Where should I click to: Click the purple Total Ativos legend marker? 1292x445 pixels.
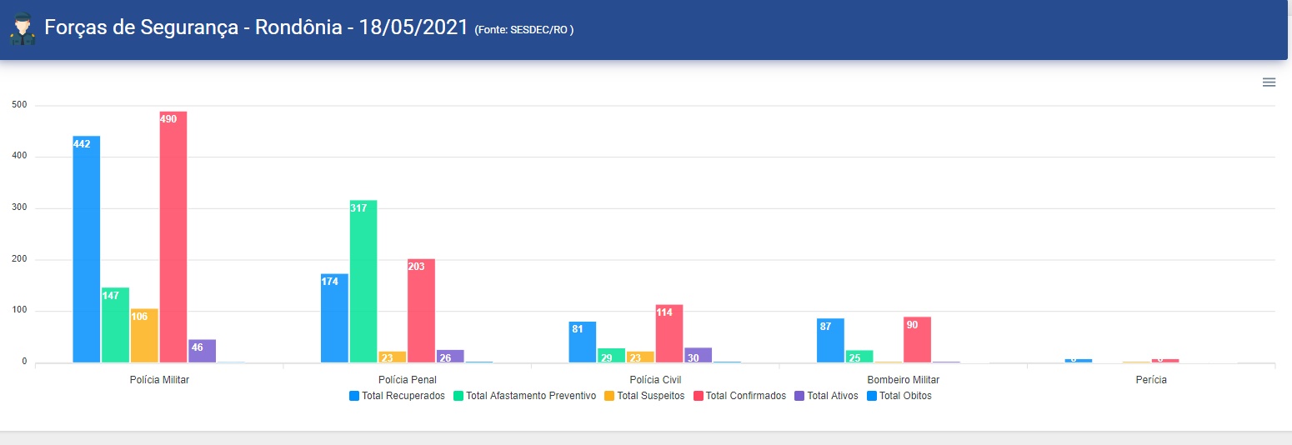pyautogui.click(x=799, y=397)
